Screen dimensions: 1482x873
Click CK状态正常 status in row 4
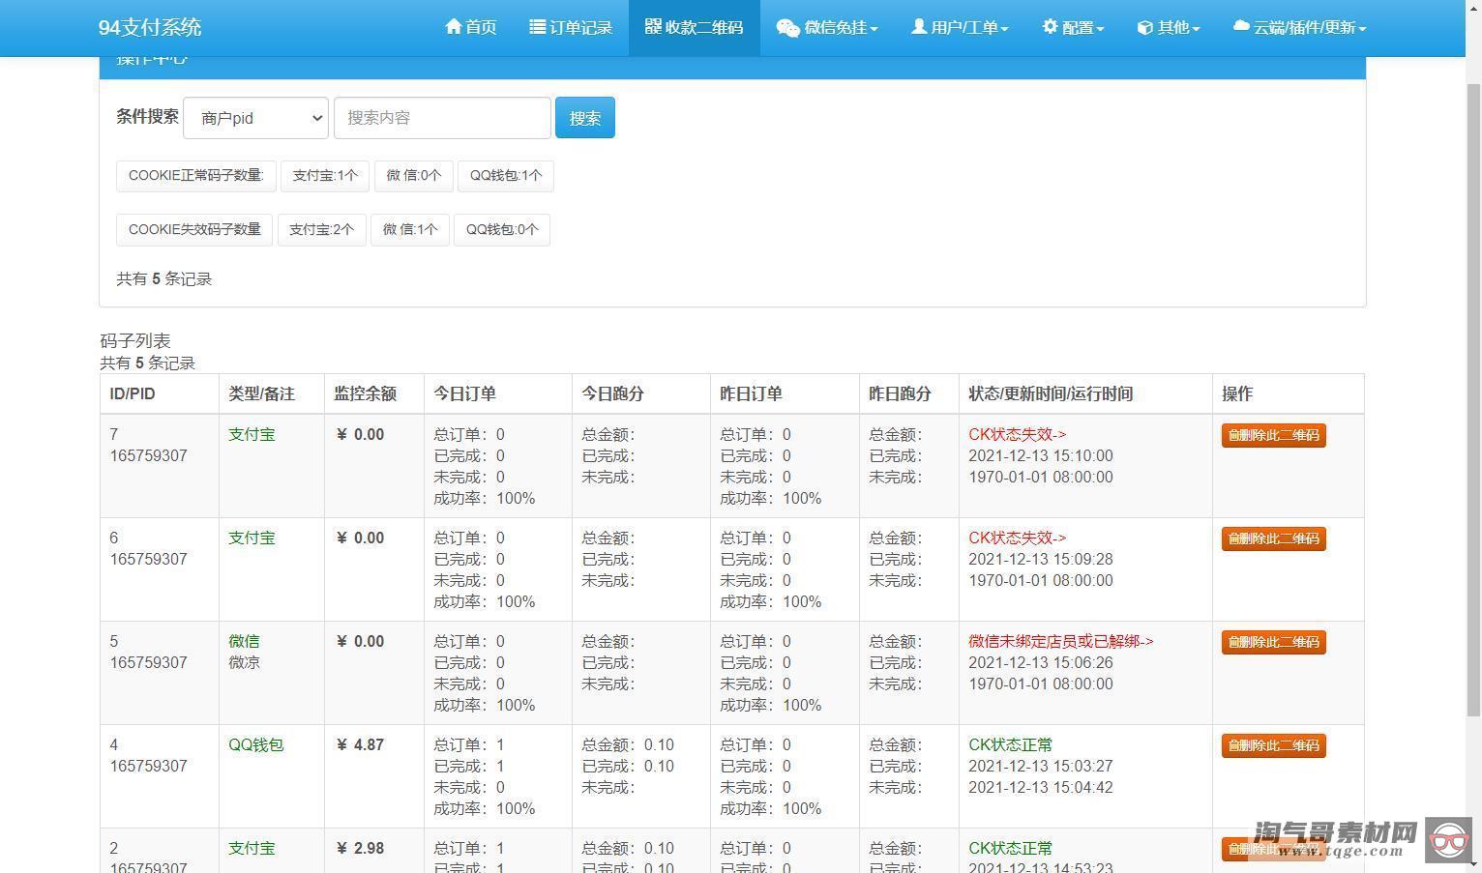[1010, 745]
